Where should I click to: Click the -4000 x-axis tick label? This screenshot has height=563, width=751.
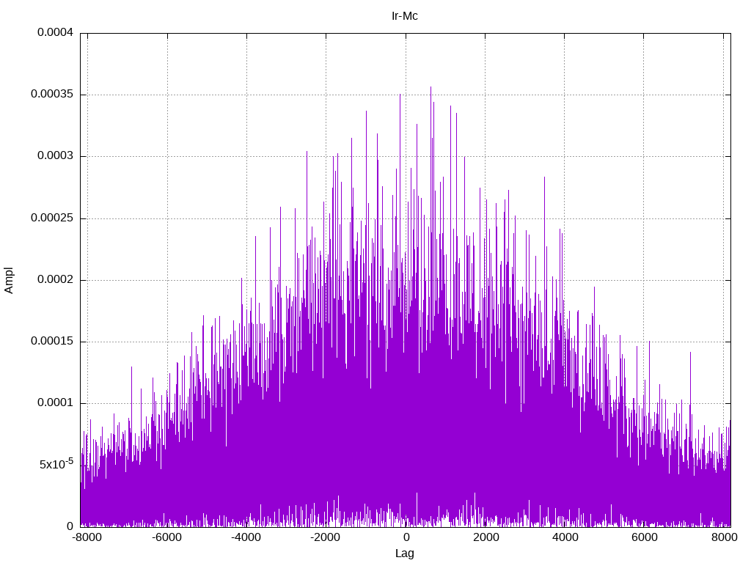tap(246, 537)
